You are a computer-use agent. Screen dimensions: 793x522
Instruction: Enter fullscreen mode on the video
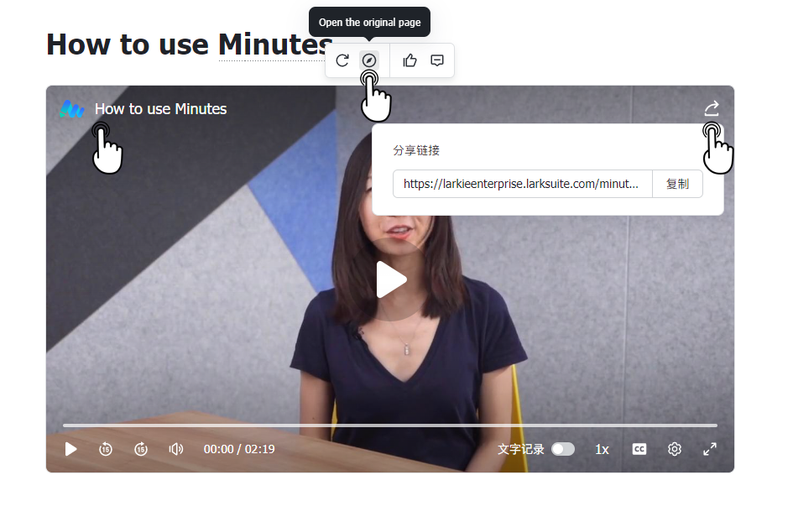[709, 449]
